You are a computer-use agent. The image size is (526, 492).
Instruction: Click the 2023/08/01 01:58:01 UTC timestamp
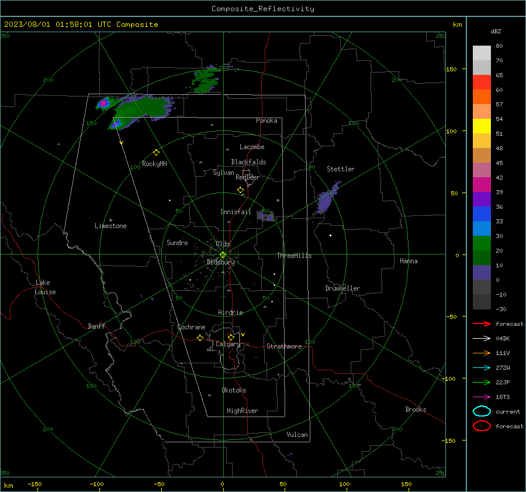coord(60,24)
